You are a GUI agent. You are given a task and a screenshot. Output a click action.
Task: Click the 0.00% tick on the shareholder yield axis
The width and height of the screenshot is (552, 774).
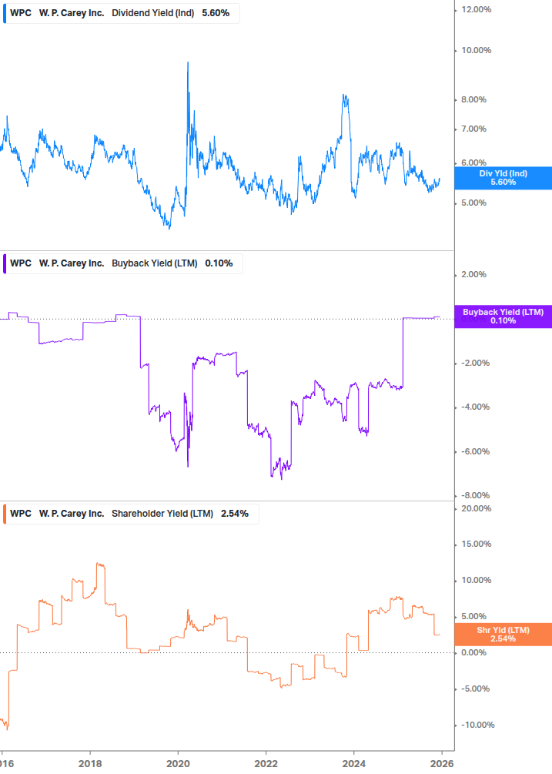tap(473, 652)
